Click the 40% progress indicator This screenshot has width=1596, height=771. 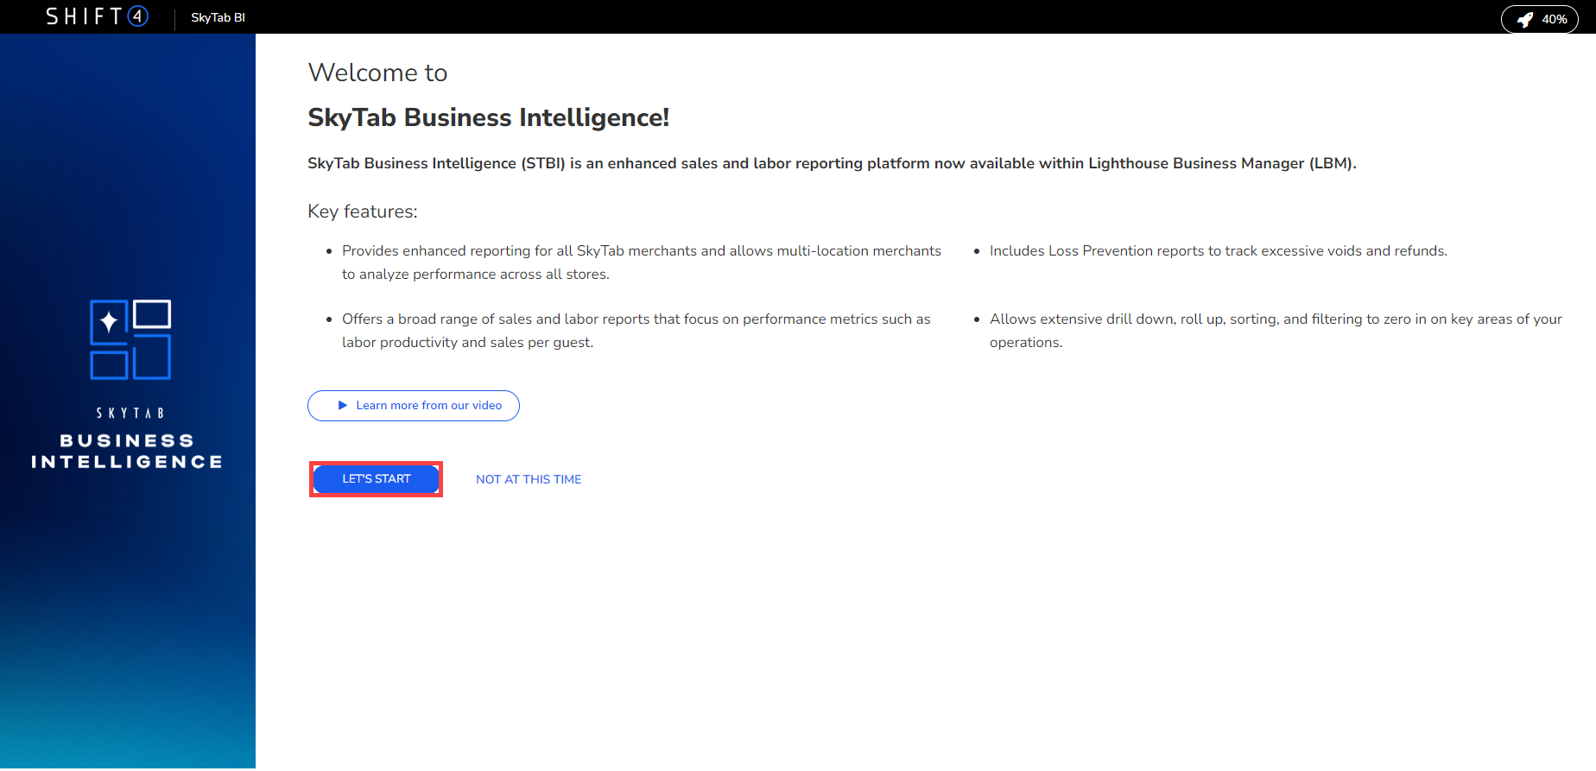1554,19
